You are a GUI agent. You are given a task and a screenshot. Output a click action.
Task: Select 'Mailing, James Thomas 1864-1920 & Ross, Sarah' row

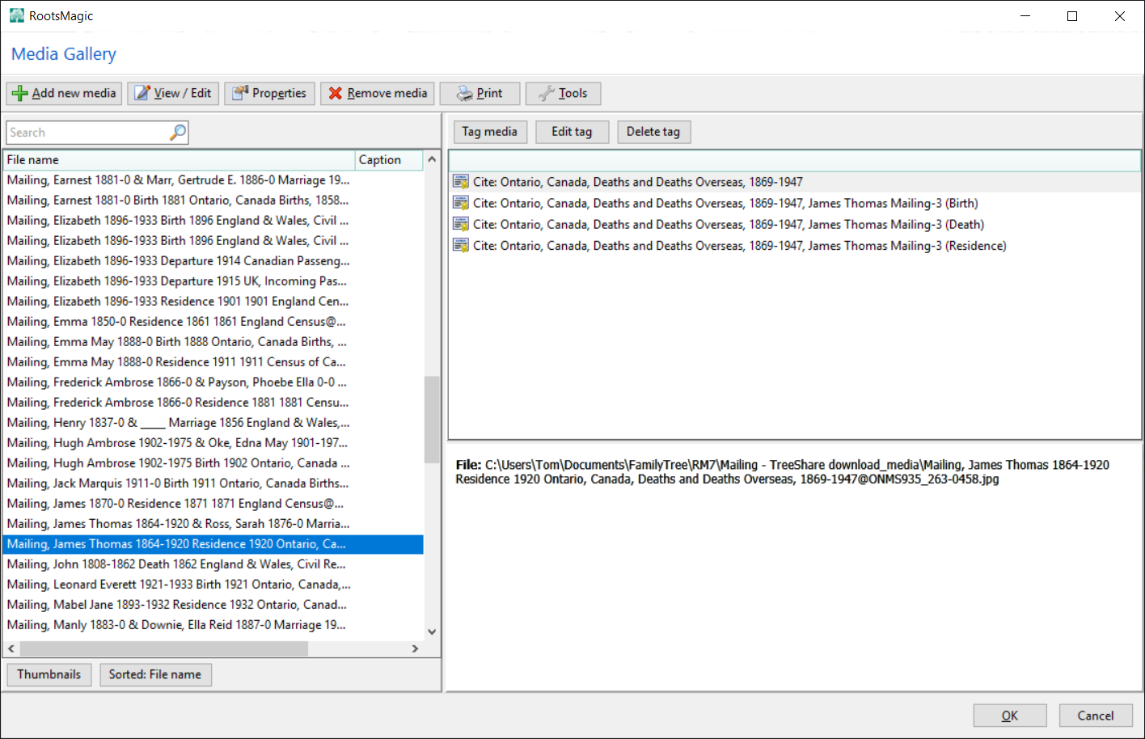(x=213, y=524)
